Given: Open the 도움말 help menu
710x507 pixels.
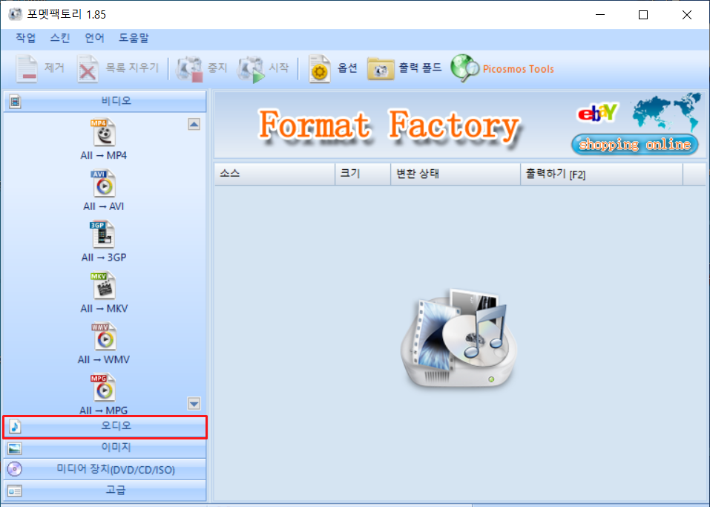Looking at the screenshot, I should click(x=134, y=38).
